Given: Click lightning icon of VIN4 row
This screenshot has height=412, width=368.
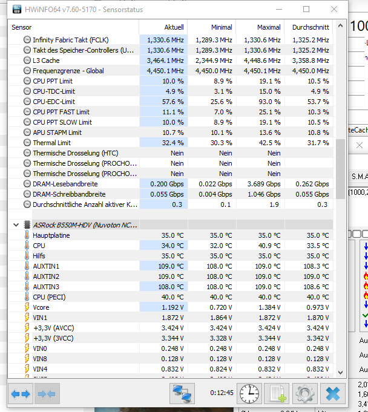Looking at the screenshot, I should pyautogui.click(x=27, y=369).
